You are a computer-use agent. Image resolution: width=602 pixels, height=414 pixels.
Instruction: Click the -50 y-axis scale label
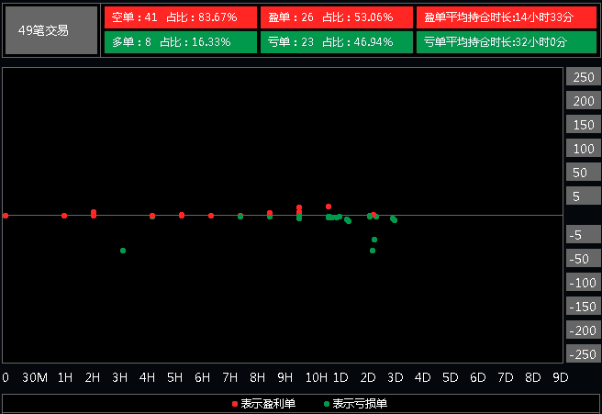(x=584, y=259)
